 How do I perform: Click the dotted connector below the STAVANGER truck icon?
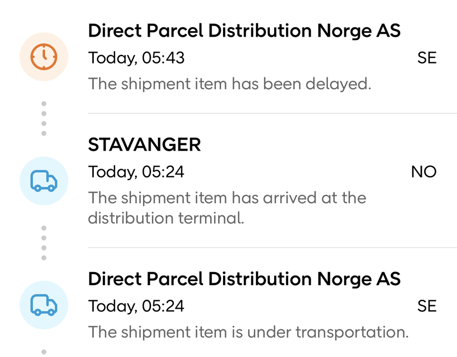click(x=44, y=243)
